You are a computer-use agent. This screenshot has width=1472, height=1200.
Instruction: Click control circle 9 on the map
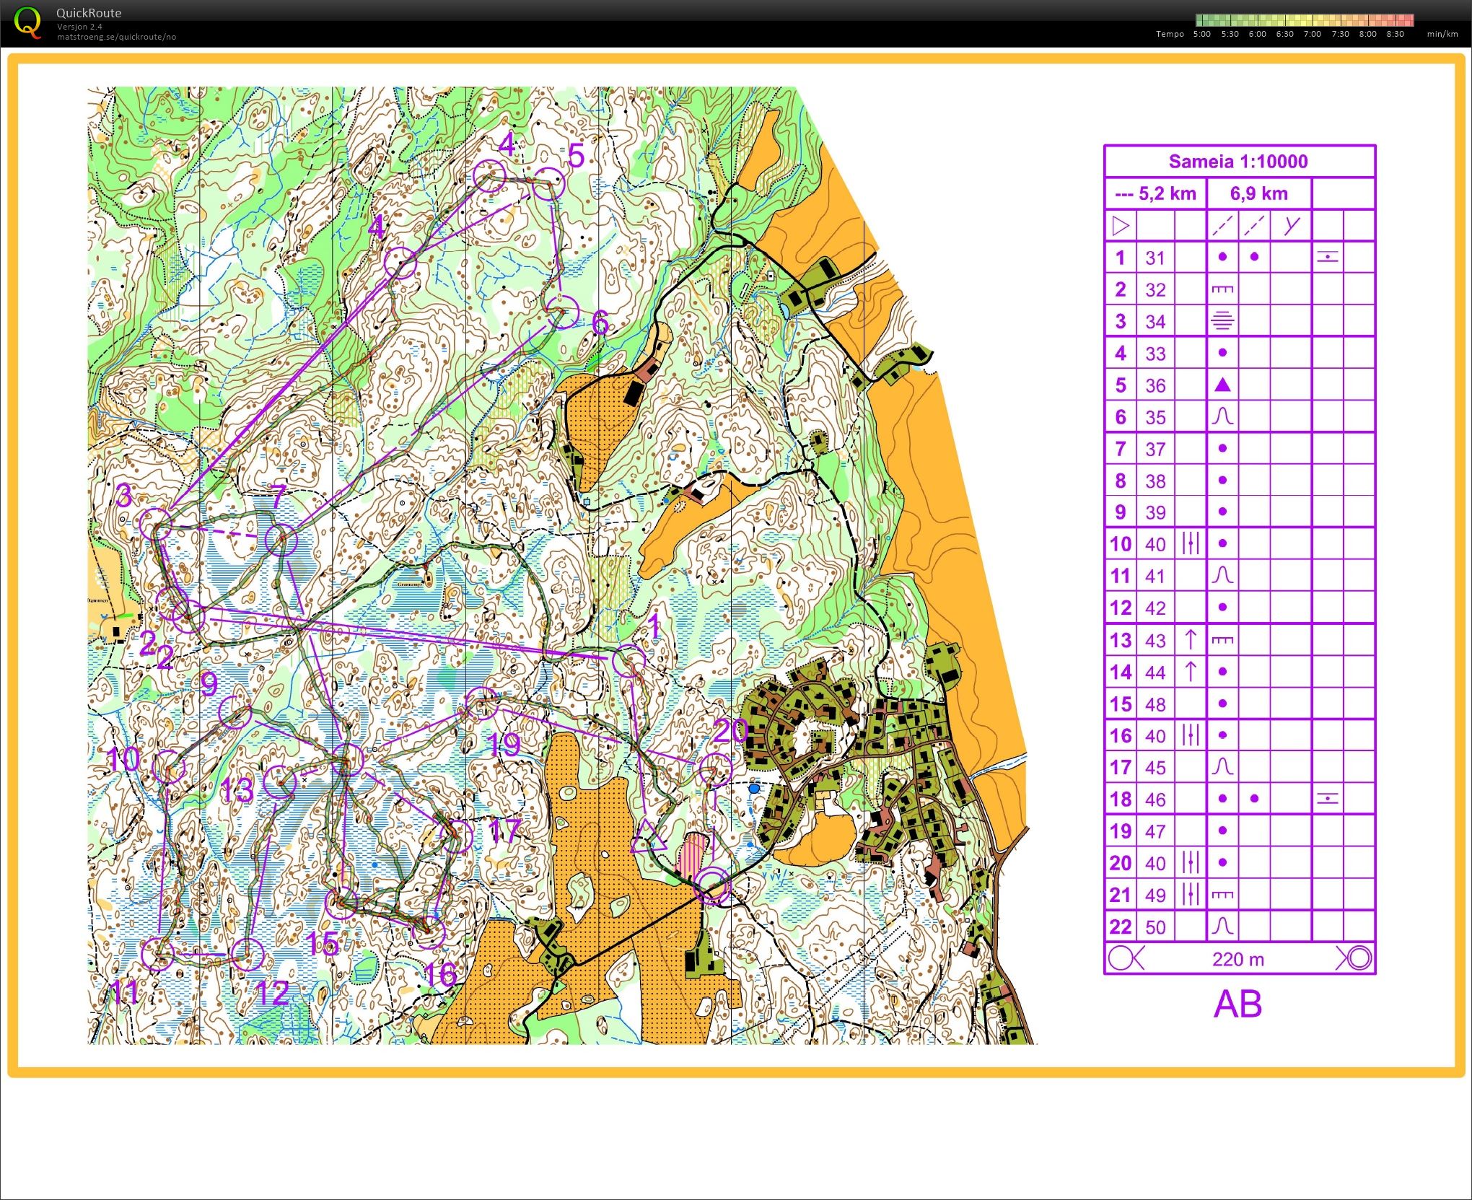235,713
